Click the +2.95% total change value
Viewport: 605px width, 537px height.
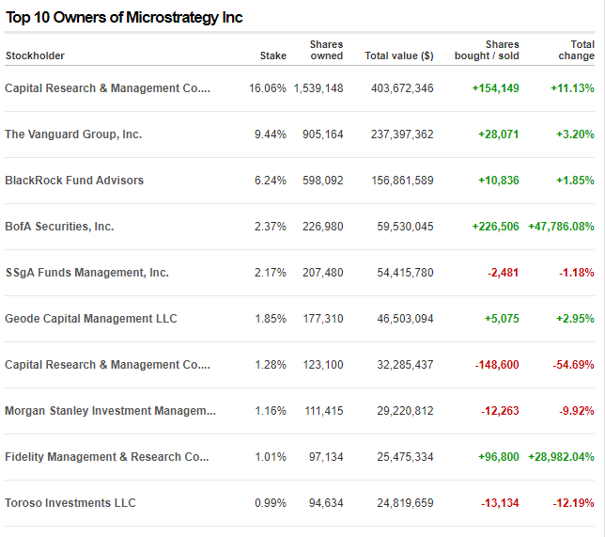click(x=575, y=319)
